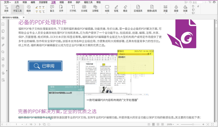
Task: Open the bookmarks panel in left sidebar
Action: (3, 24)
